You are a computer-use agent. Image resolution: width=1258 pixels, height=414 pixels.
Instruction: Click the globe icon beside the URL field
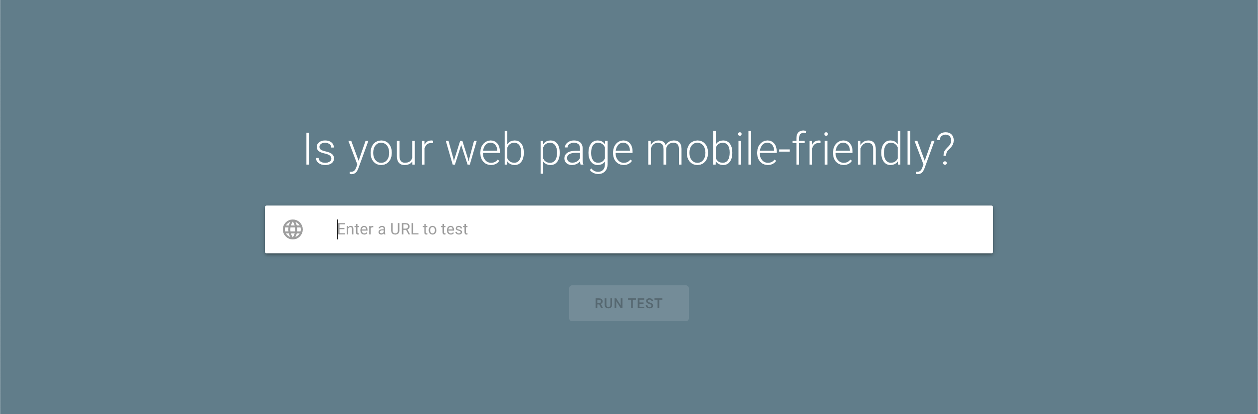[x=293, y=229]
